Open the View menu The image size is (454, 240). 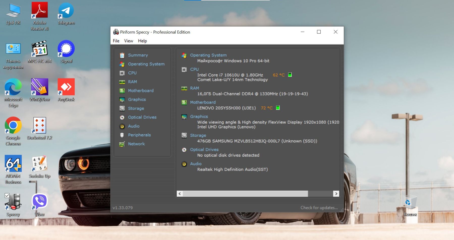[129, 41]
